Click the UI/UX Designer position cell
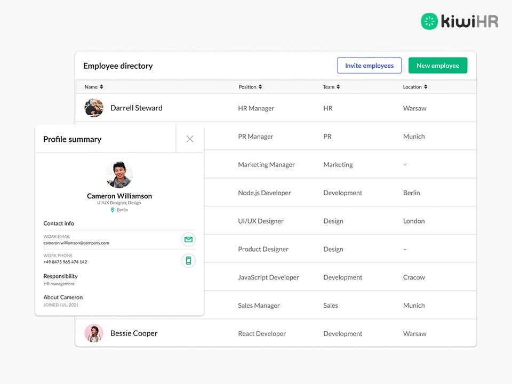 (x=261, y=221)
